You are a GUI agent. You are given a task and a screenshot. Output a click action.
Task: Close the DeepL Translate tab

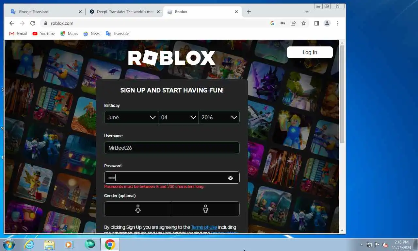coord(158,12)
